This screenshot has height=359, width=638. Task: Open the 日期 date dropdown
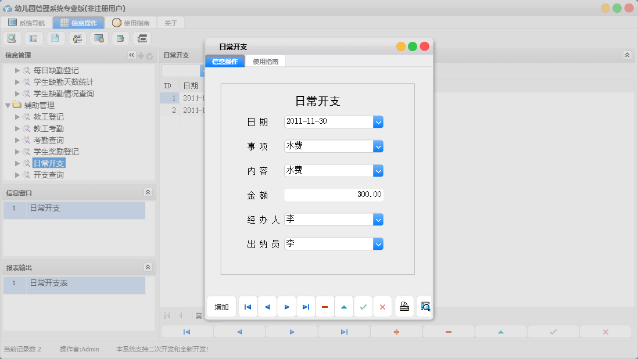(378, 122)
